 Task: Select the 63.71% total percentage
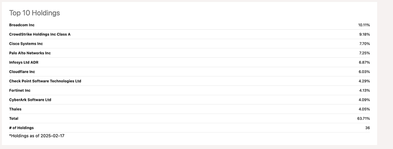pyautogui.click(x=364, y=118)
